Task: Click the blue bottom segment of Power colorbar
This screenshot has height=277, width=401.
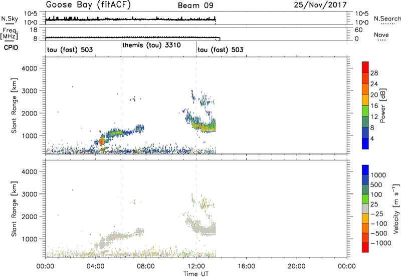Action: pos(365,143)
